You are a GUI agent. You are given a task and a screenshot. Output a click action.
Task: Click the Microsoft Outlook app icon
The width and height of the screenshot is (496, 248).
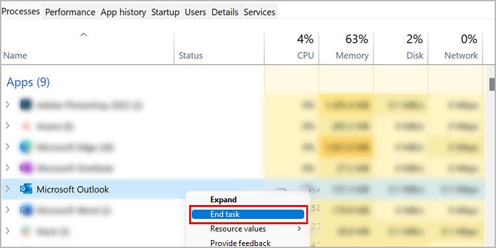click(26, 189)
